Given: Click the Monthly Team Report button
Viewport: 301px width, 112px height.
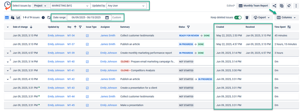Looking at the screenshot, I should click(253, 6).
